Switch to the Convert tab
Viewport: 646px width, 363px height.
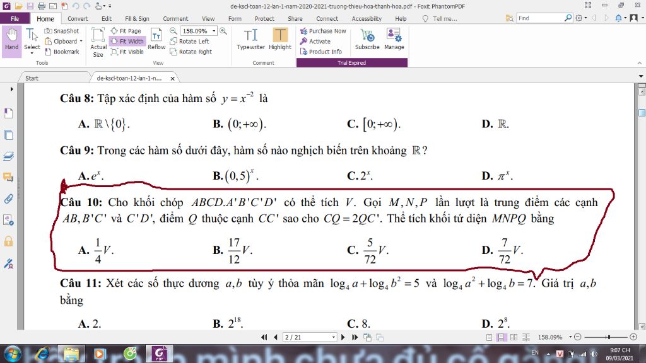(x=78, y=18)
